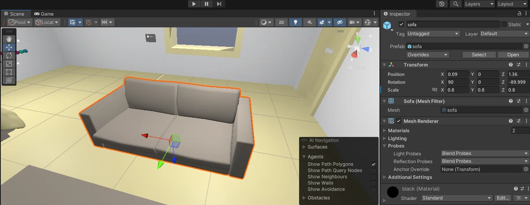Image resolution: width=530 pixels, height=205 pixels.
Task: Toggle scene lighting lightbulb
Action: coord(295,22)
